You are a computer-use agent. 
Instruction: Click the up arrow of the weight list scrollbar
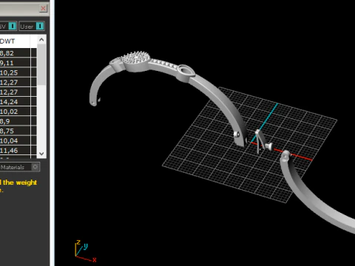[41, 40]
